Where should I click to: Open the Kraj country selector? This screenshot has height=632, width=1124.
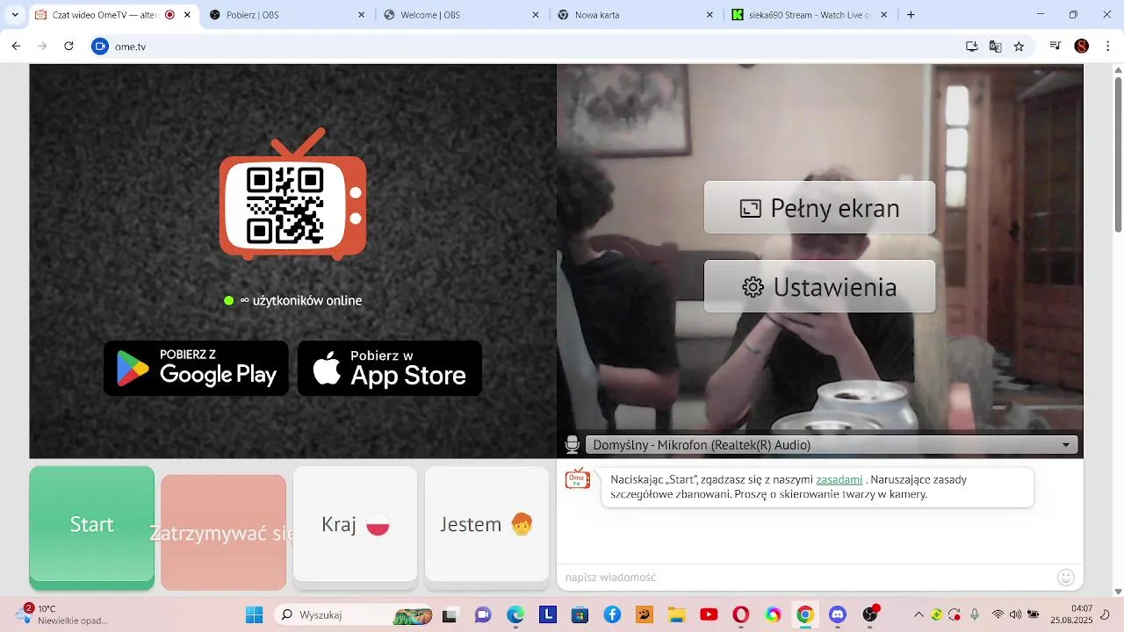[355, 525]
